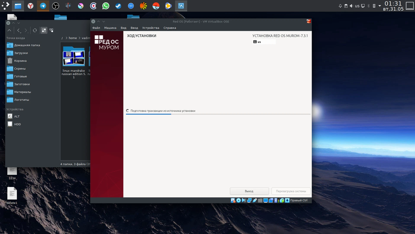Select the 'delete1' desktop file

pyautogui.click(x=12, y=195)
